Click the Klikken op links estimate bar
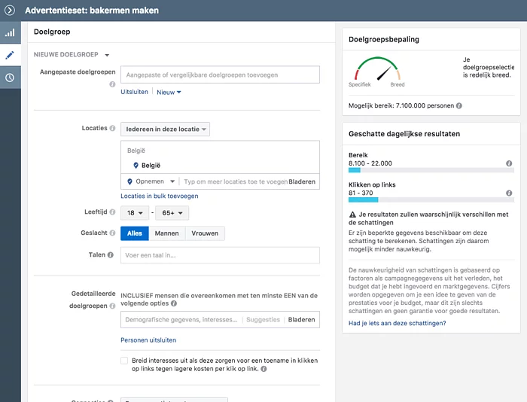527x402 pixels. coord(431,200)
